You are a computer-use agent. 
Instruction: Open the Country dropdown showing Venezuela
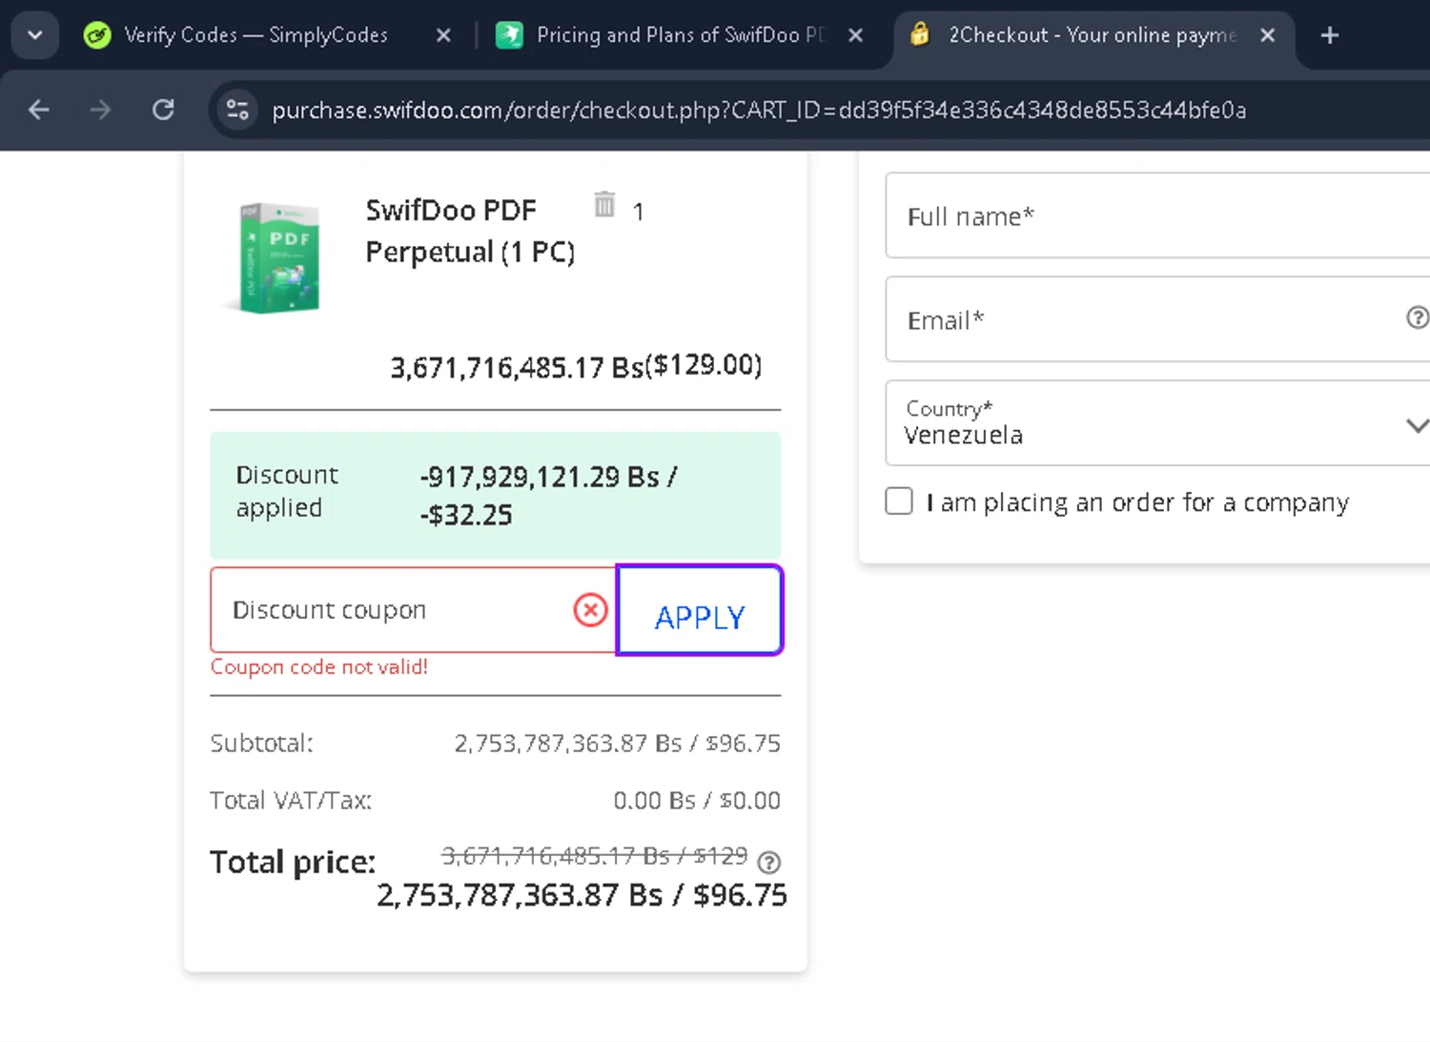(1157, 423)
